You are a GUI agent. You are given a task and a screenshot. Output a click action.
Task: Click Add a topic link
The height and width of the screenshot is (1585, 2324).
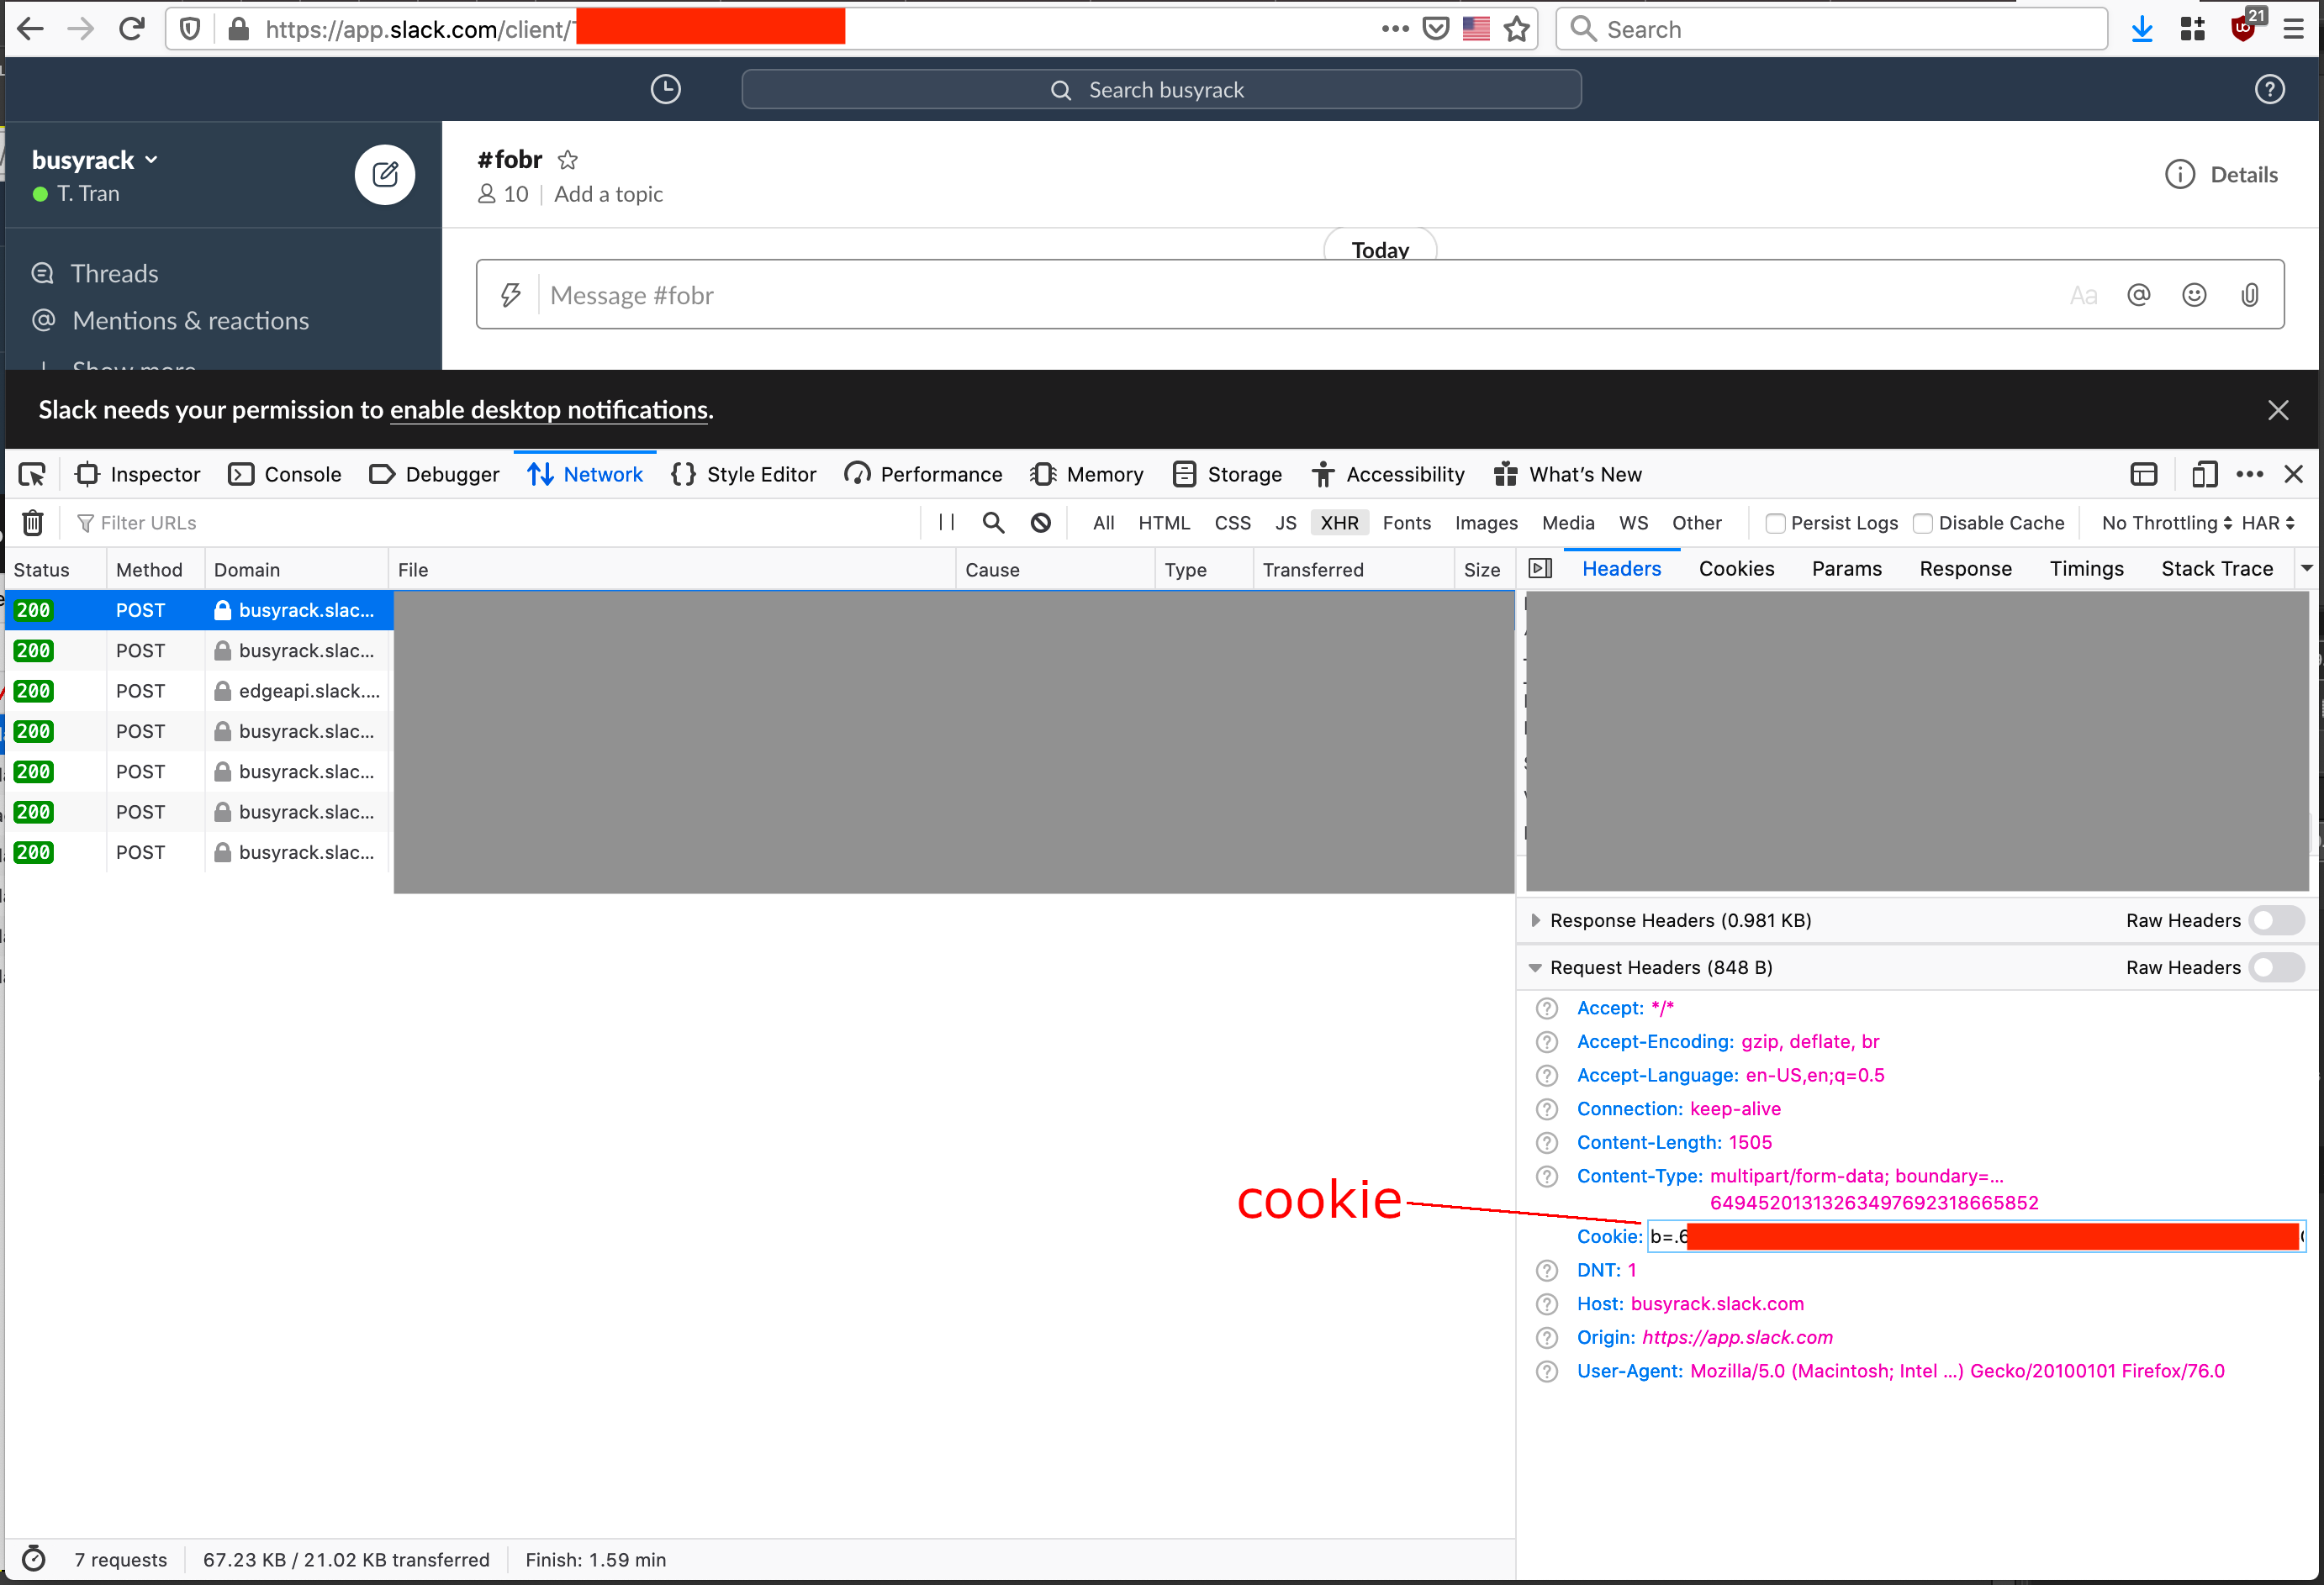click(608, 194)
